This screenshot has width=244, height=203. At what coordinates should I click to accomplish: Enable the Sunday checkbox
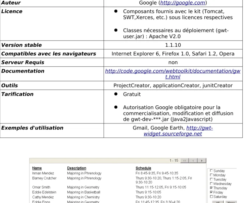click(x=211, y=171)
